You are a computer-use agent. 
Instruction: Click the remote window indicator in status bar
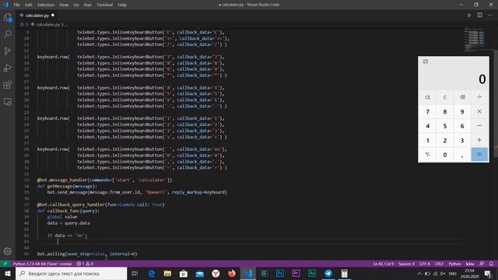click(x=5, y=264)
